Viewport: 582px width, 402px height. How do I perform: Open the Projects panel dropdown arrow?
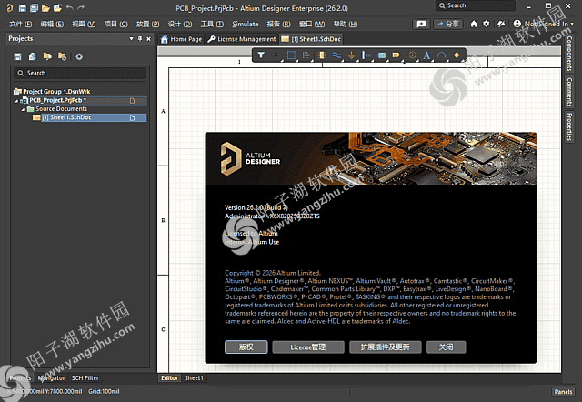[x=131, y=38]
